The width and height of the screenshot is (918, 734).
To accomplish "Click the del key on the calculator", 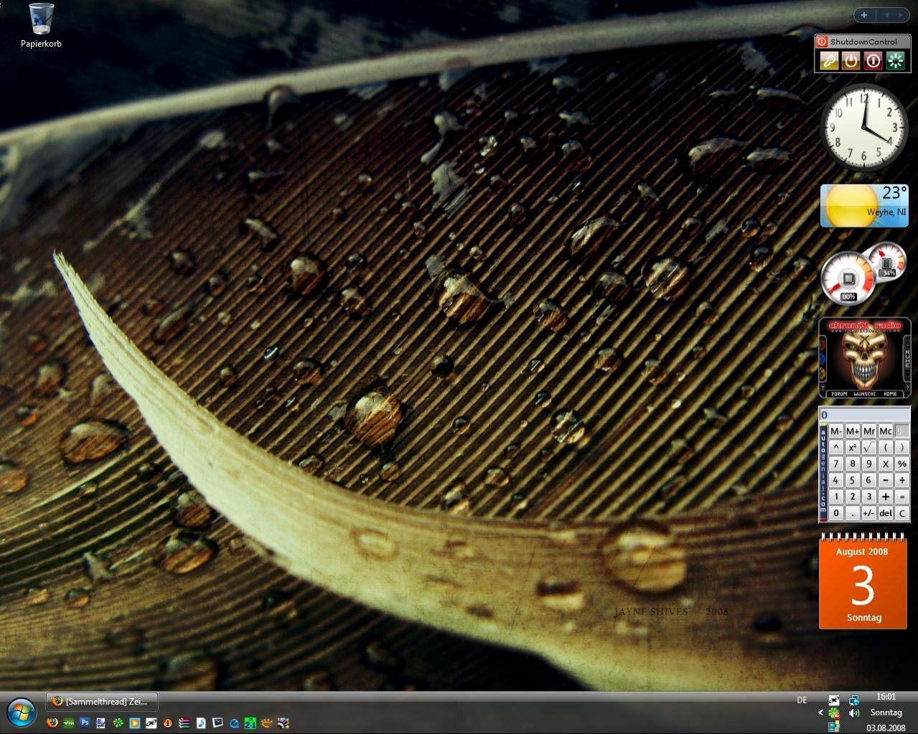I will point(885,513).
